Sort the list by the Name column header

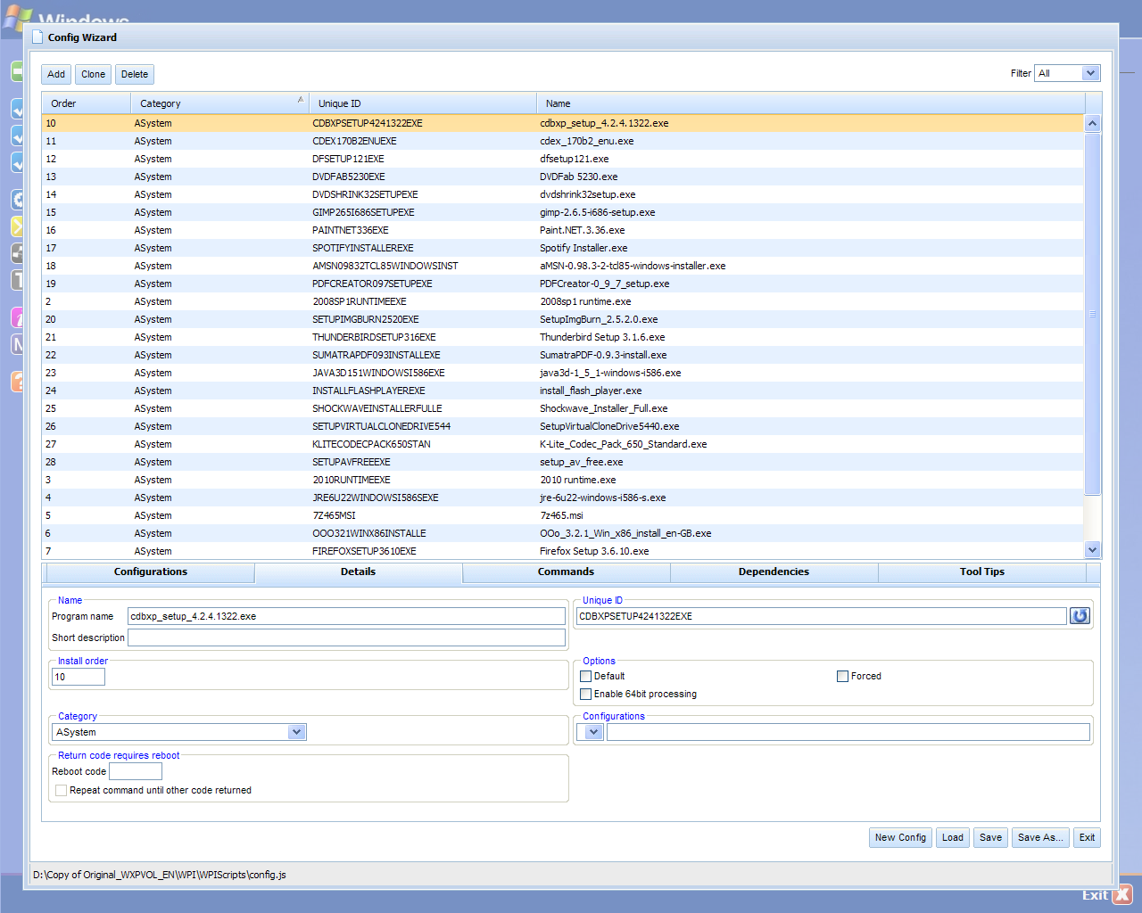811,103
